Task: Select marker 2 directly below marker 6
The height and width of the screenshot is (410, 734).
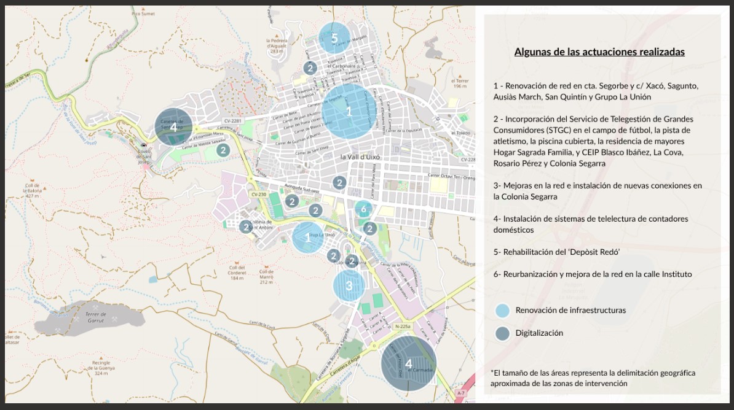Action: [x=370, y=228]
